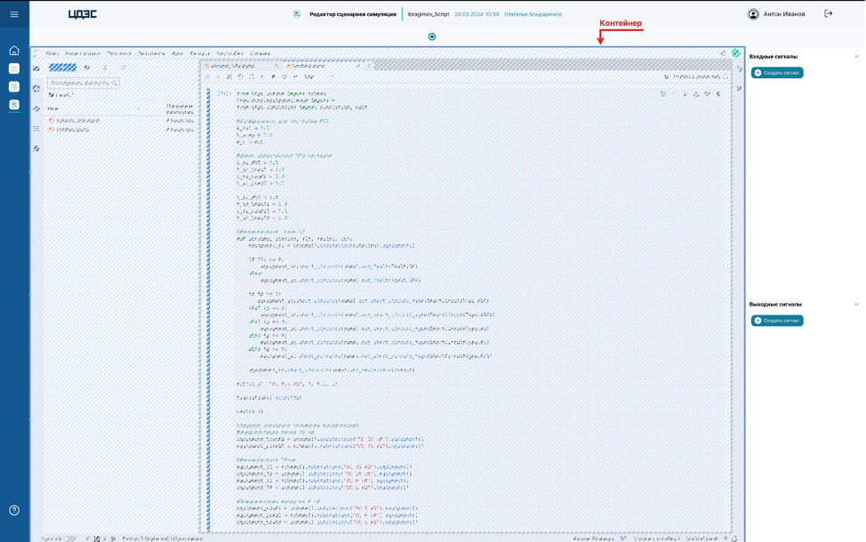This screenshot has width=866, height=542.
Task: Click the Python 3 (ipykernel) kernel indicator
Action: (x=695, y=77)
